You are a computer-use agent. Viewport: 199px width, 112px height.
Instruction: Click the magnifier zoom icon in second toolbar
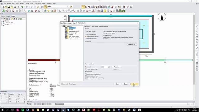tap(63, 11)
